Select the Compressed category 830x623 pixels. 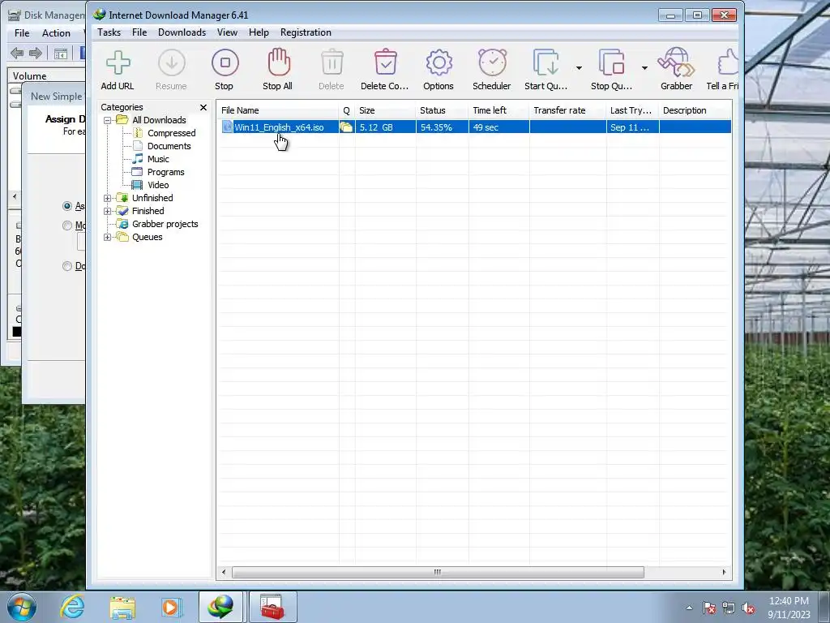click(171, 133)
